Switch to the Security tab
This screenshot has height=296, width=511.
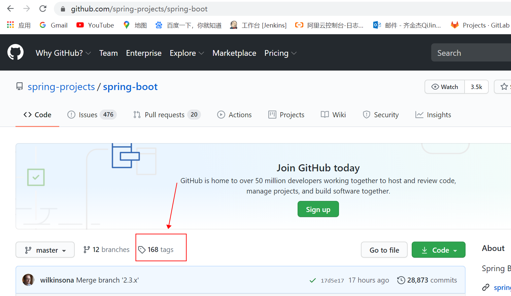(x=381, y=115)
